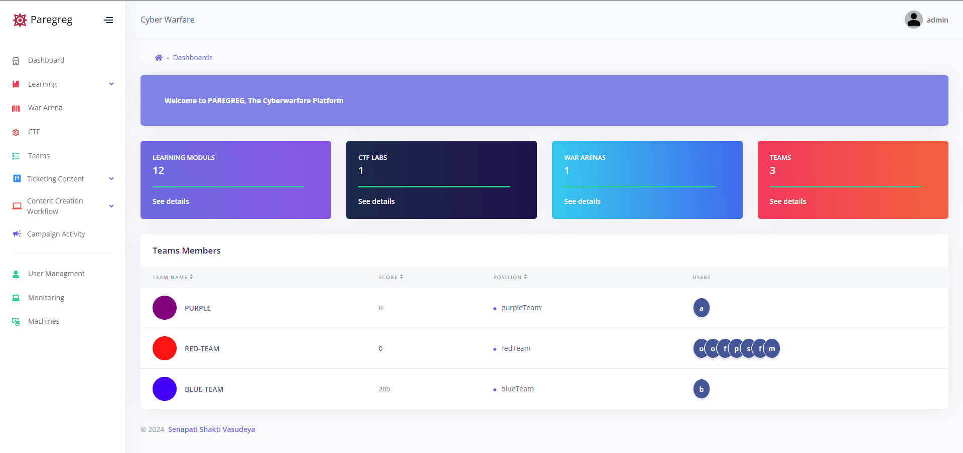Screen dimensions: 963x453
Task: Expand the Content Creation Workflow chevron
Action: pos(111,206)
